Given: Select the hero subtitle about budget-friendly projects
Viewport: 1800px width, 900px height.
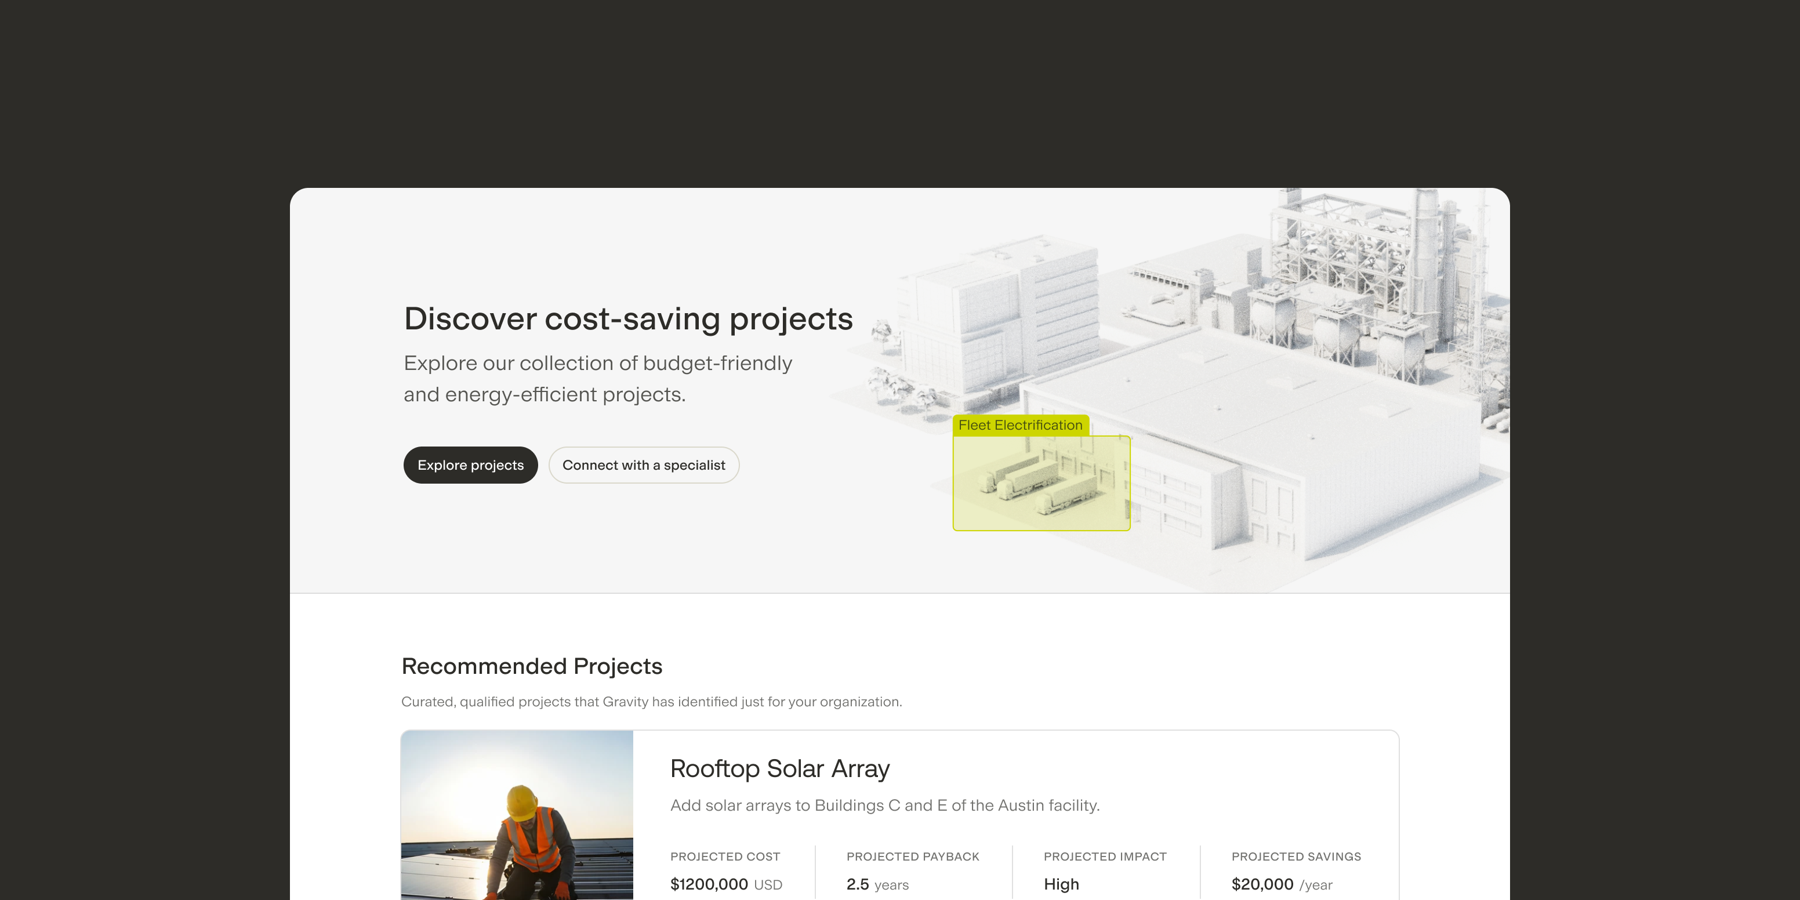Looking at the screenshot, I should click(x=597, y=378).
